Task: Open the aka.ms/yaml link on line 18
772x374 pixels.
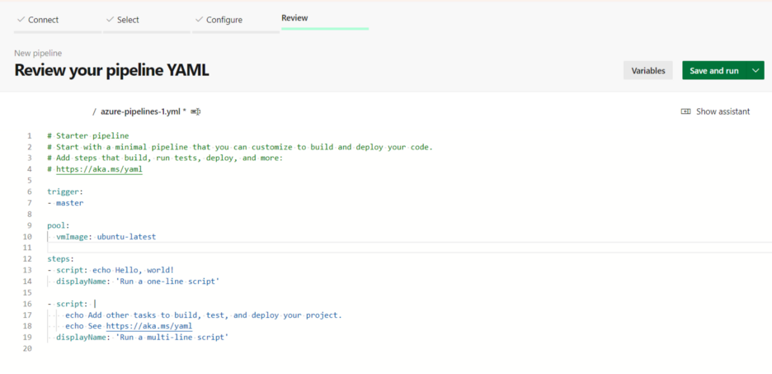Action: pyautogui.click(x=148, y=326)
